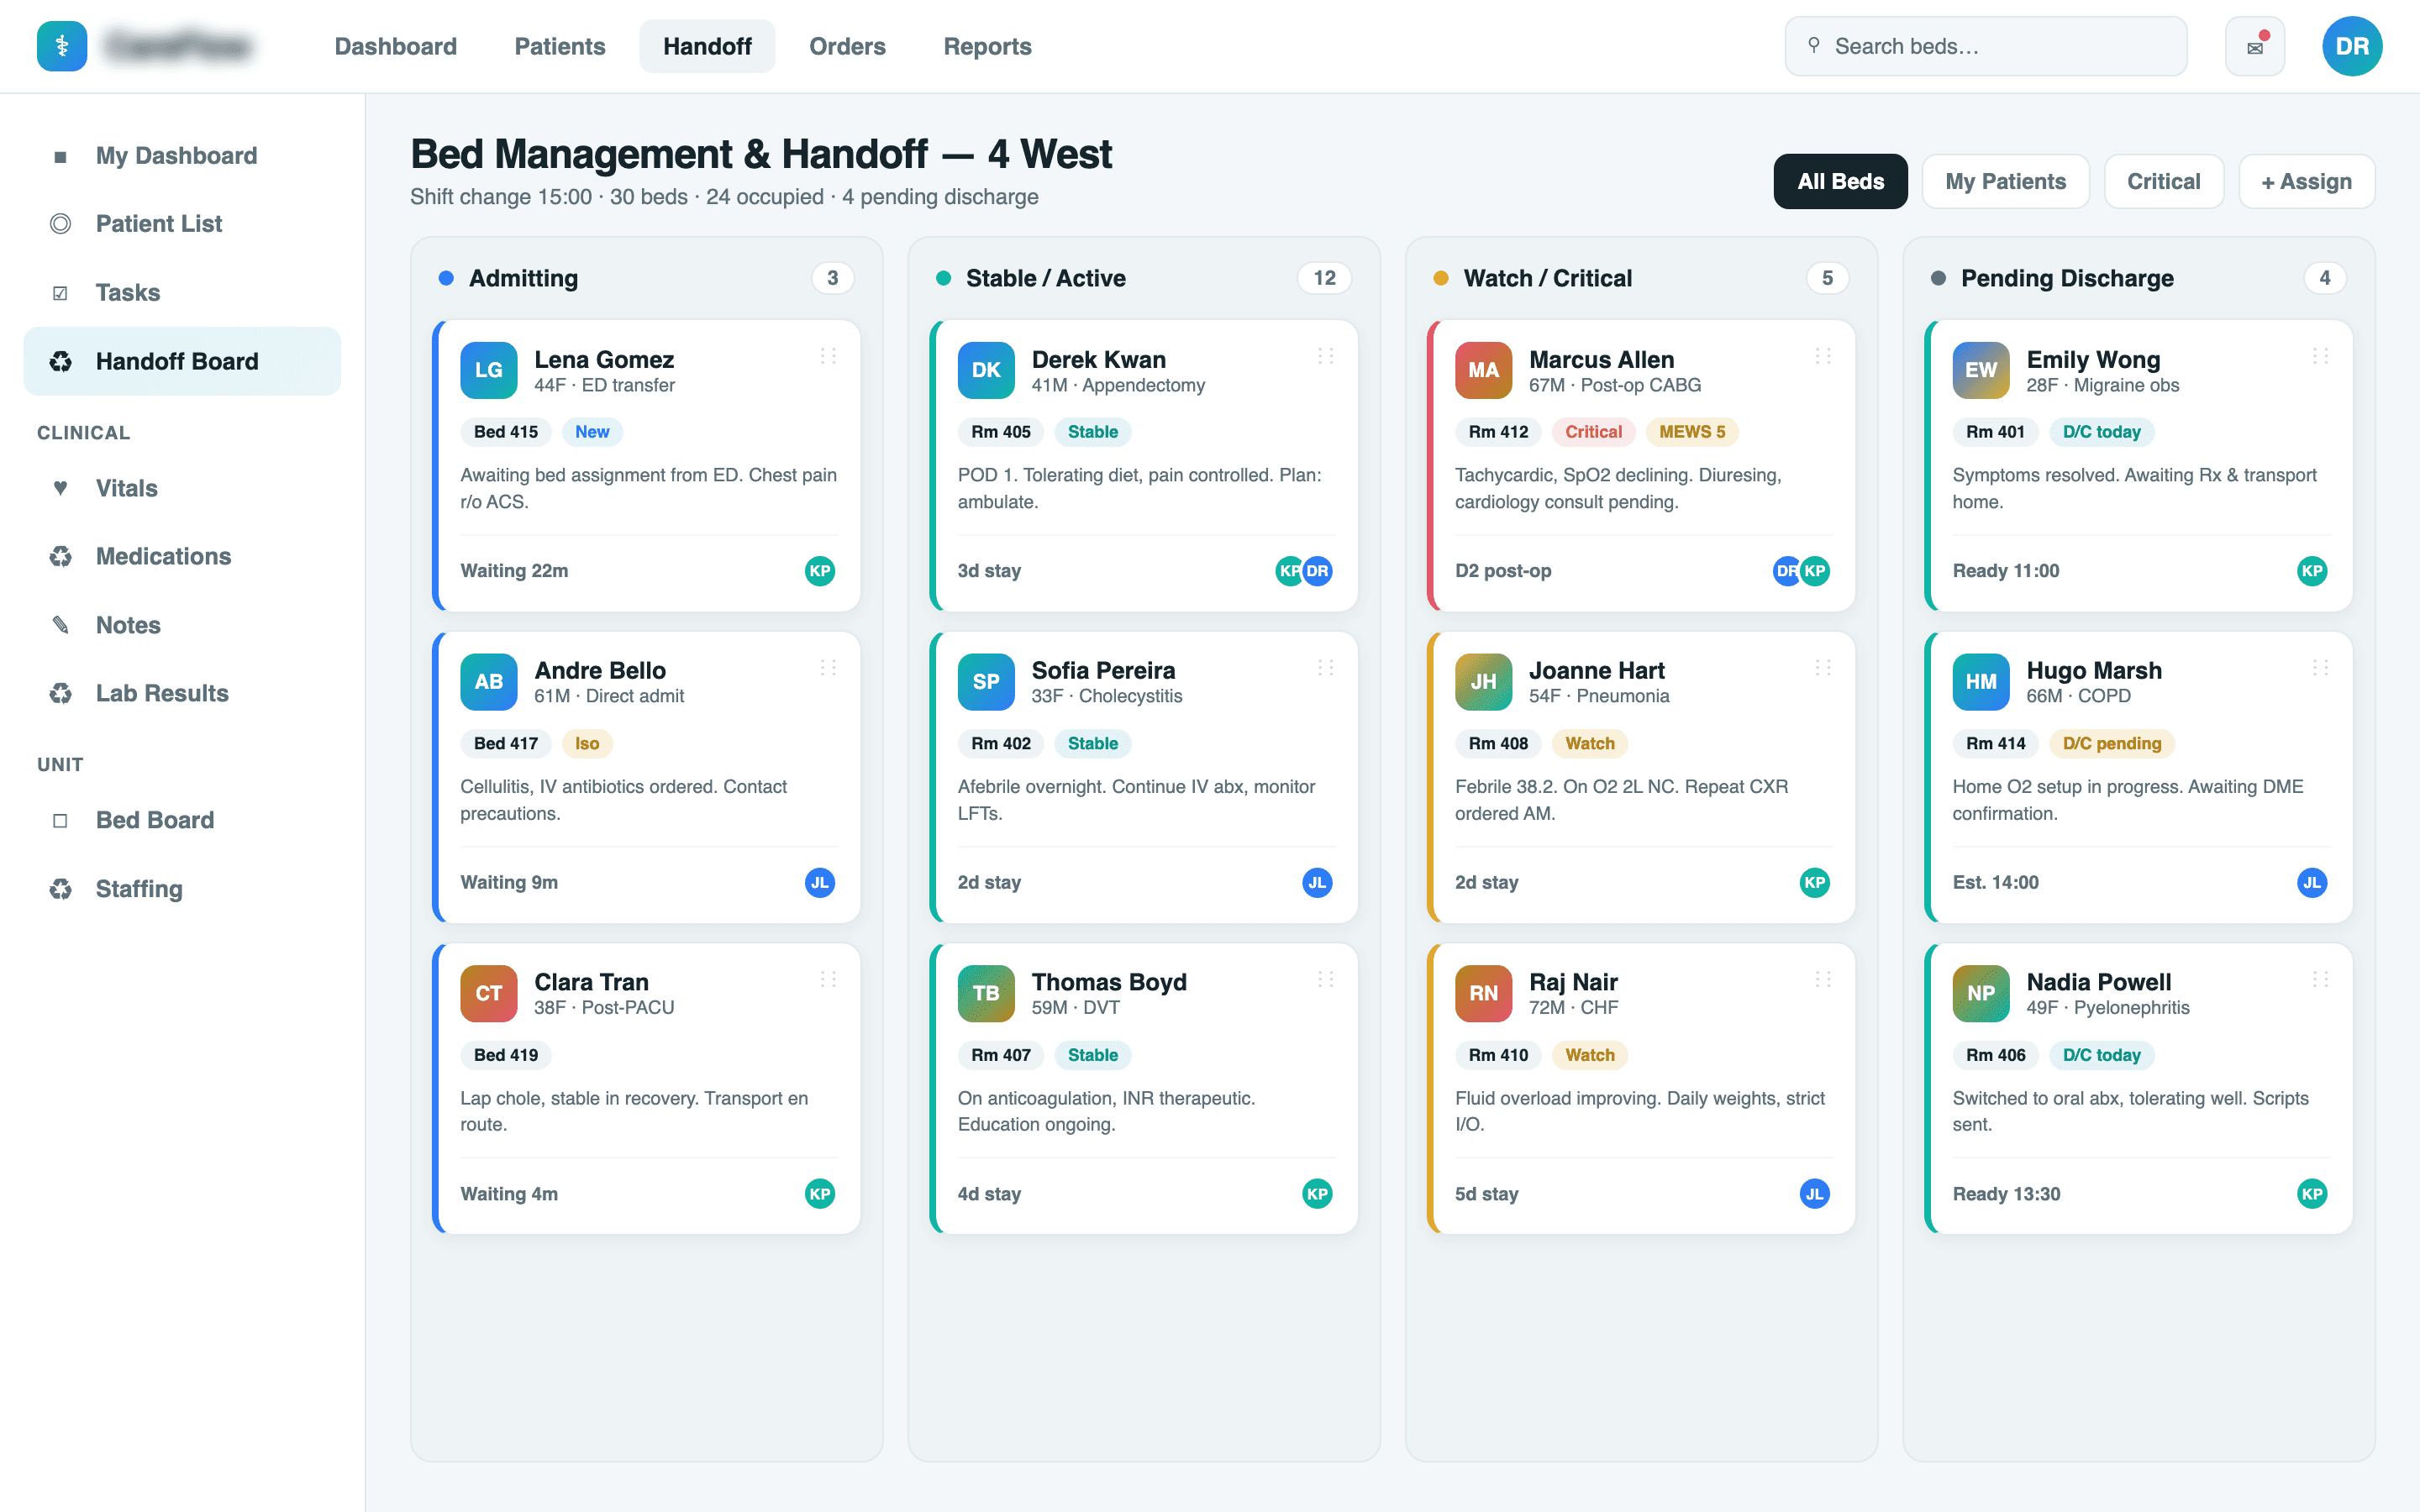Open the Orders top navigation tab
The width and height of the screenshot is (2420, 1512).
[847, 46]
